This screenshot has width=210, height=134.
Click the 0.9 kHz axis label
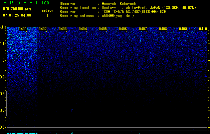coord(2,77)
